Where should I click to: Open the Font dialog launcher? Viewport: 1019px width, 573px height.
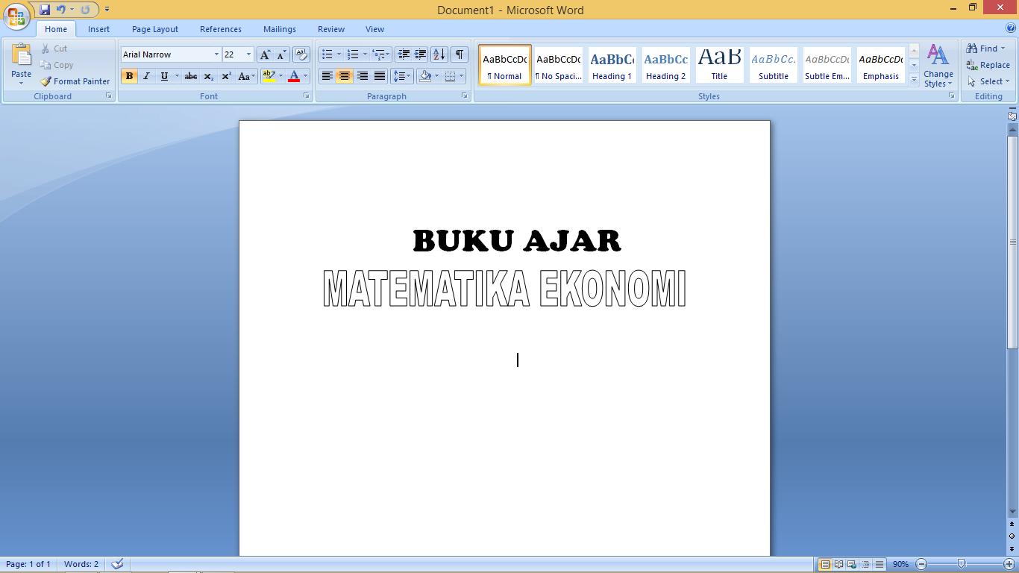pos(306,96)
